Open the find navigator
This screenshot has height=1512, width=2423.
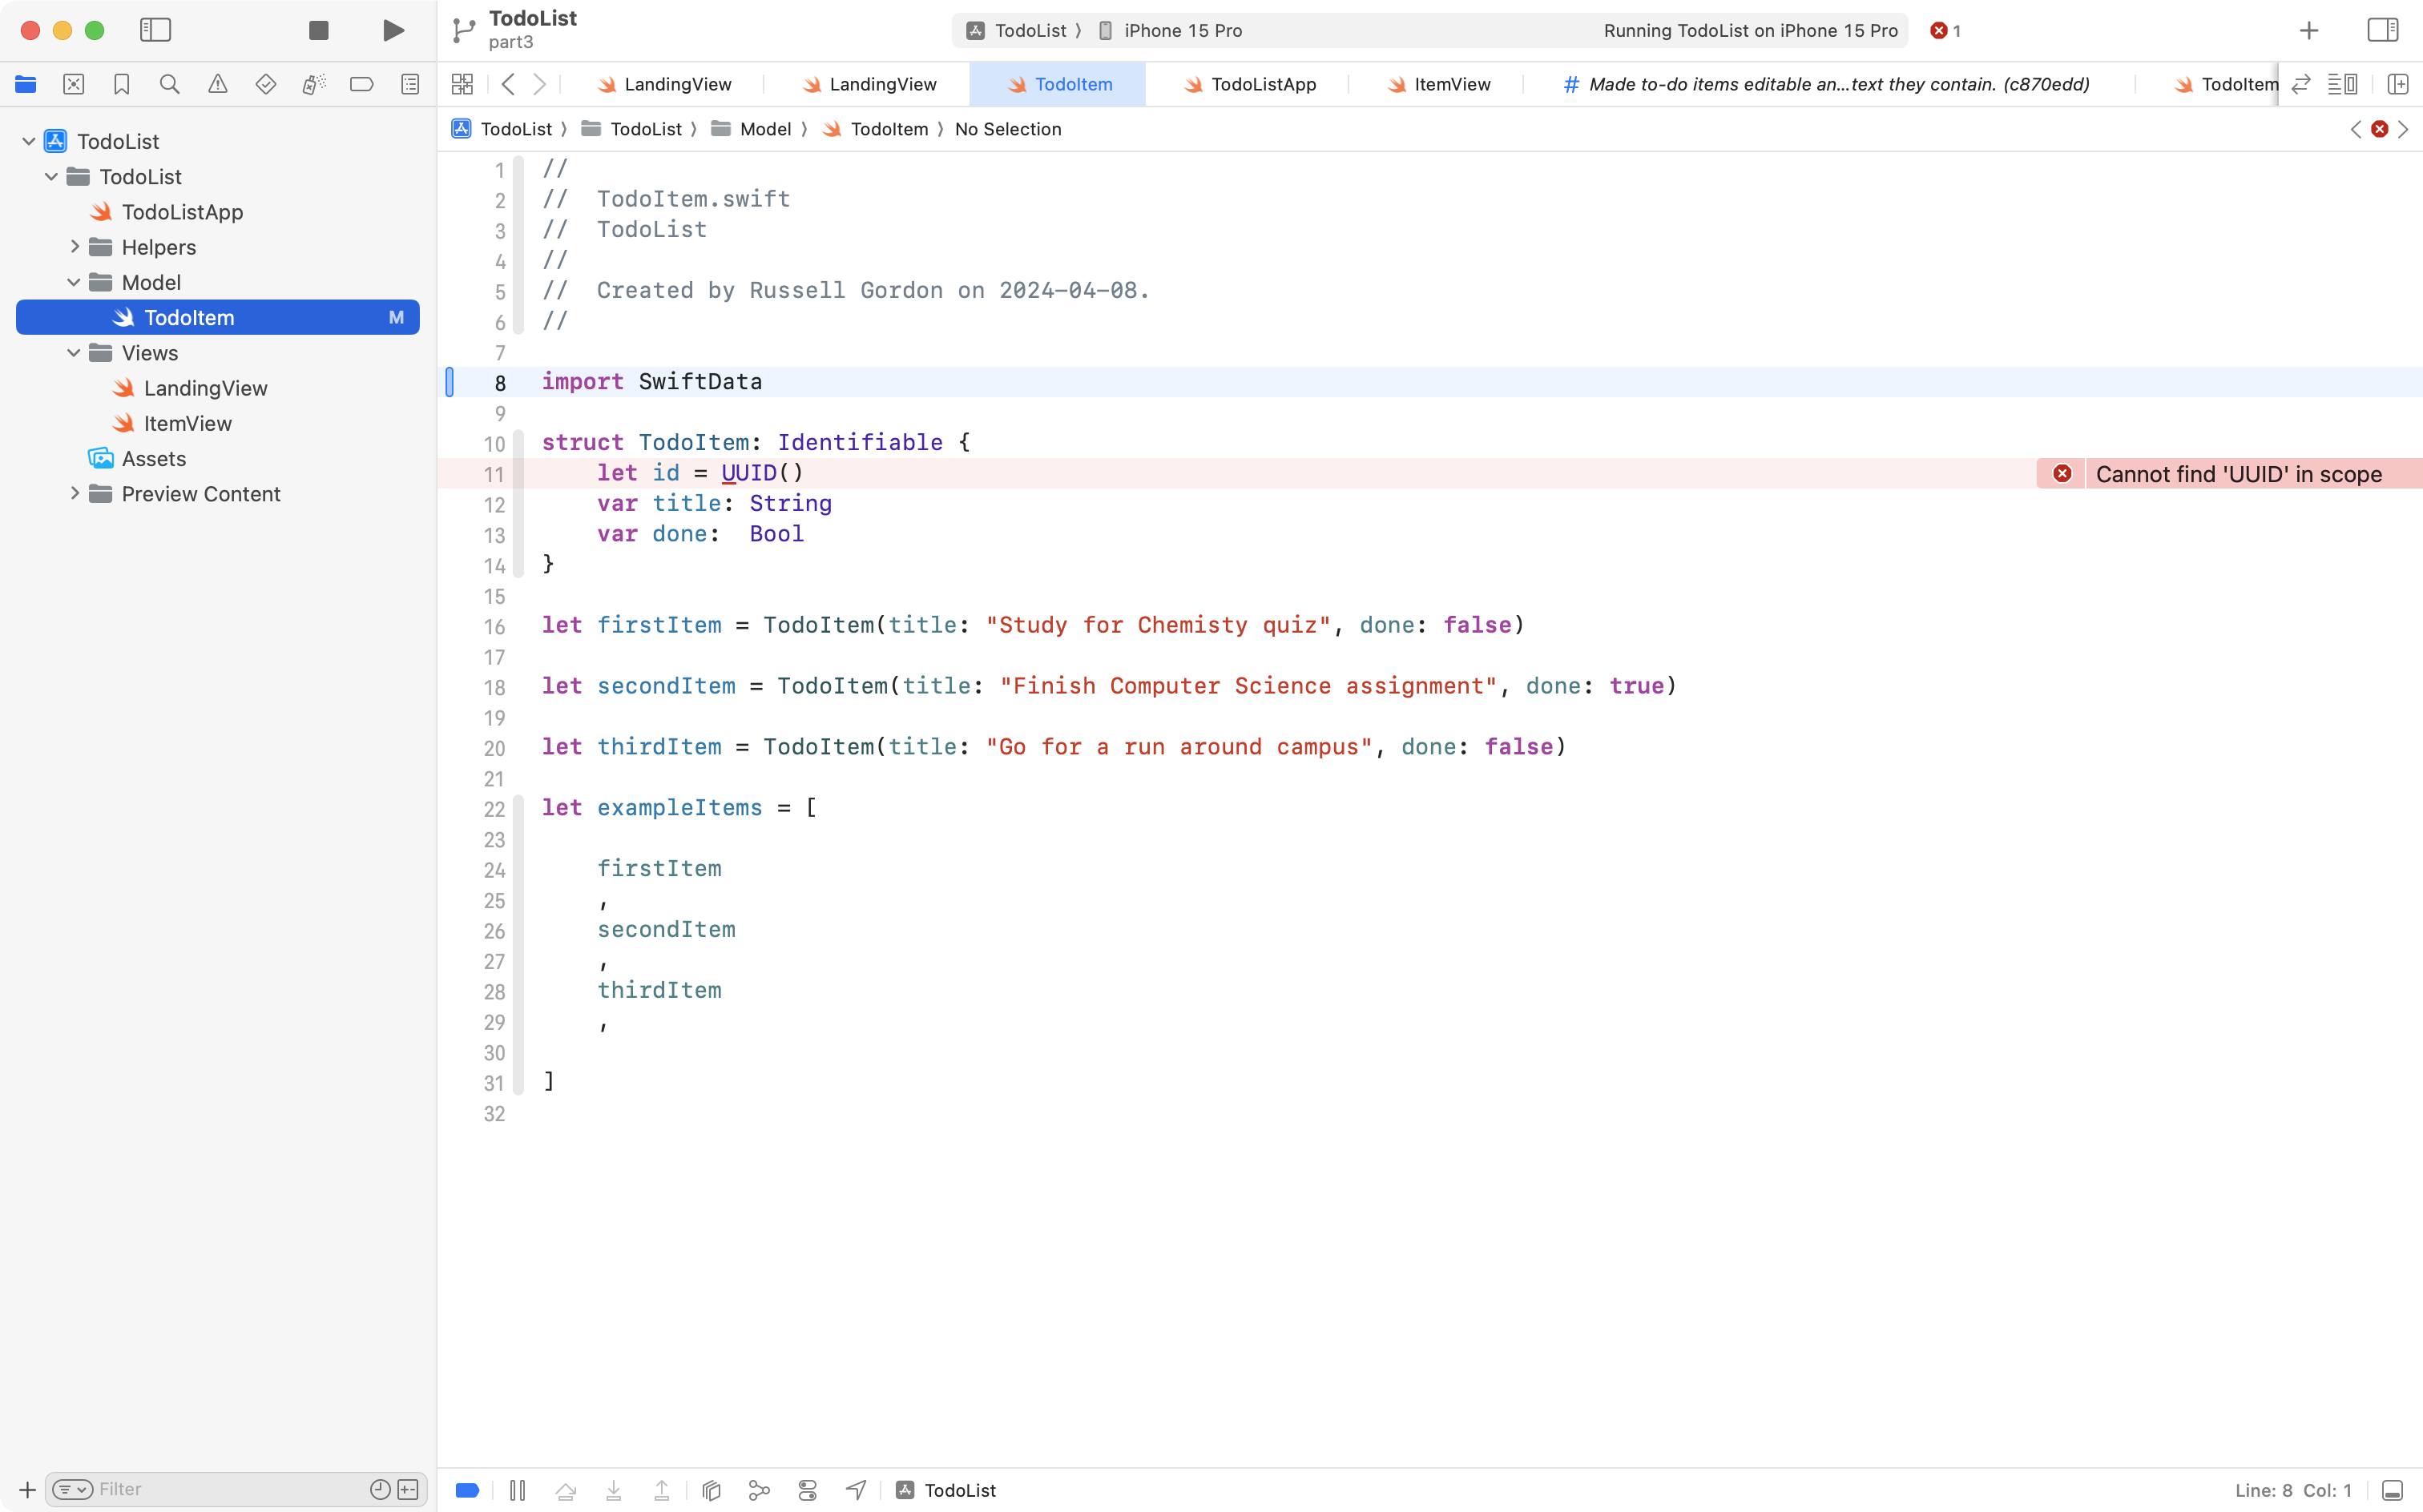point(170,84)
